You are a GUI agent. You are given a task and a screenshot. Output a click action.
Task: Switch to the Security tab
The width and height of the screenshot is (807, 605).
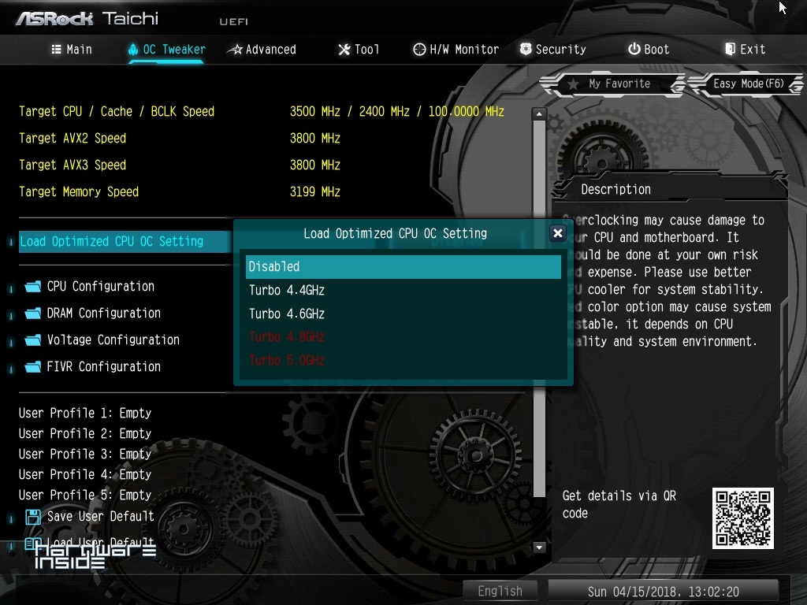552,50
